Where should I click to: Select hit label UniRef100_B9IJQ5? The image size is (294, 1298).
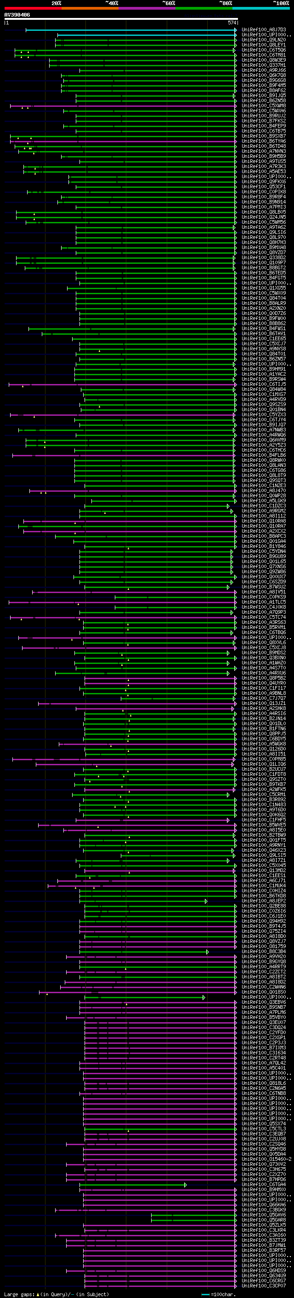pyautogui.click(x=264, y=95)
